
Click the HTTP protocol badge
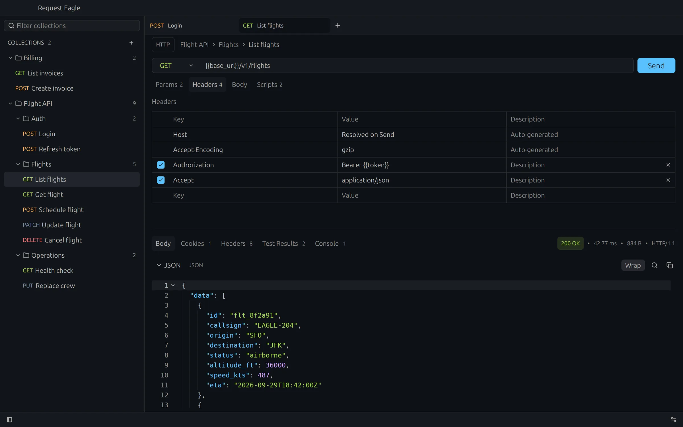pos(163,45)
